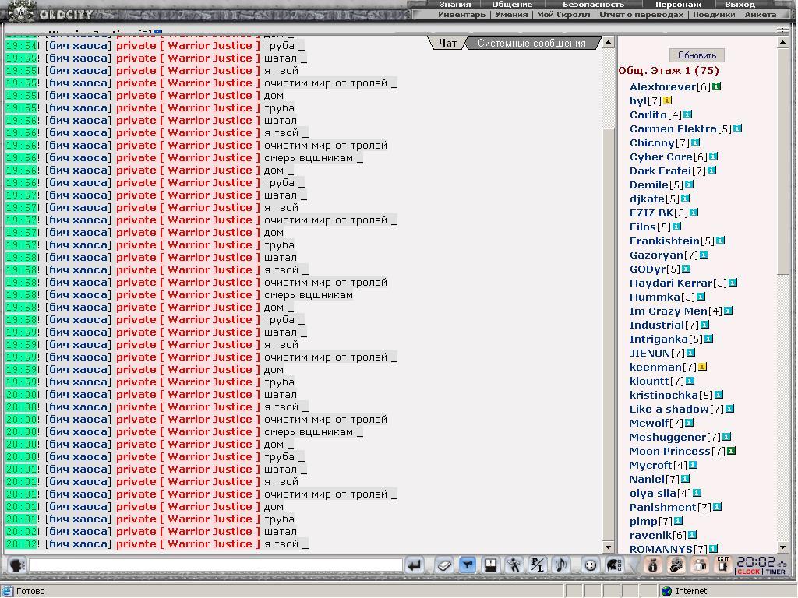Open the Безопасность menu

(x=593, y=4)
